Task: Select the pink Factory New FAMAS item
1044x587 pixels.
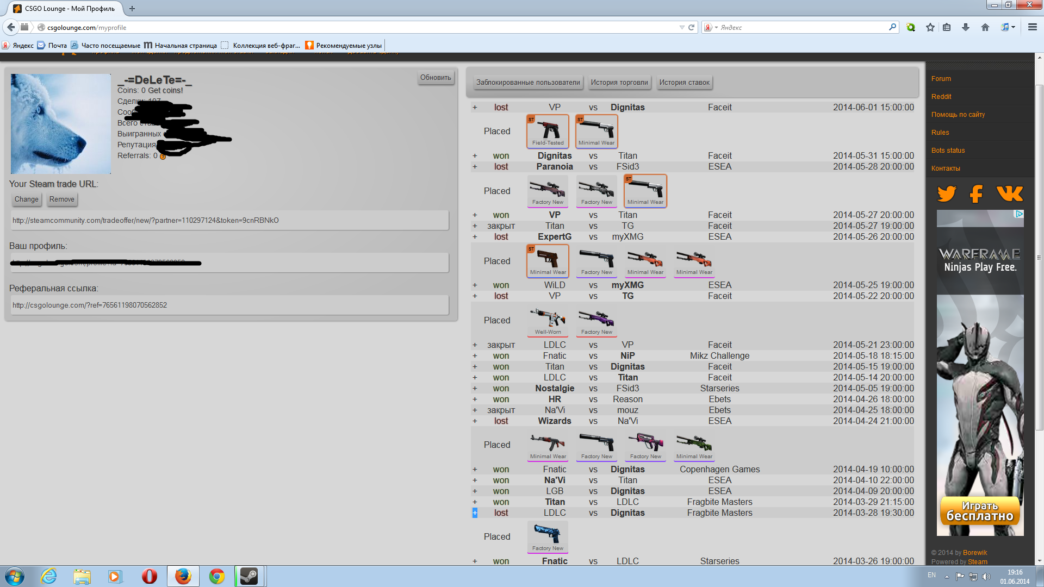Action: pos(645,445)
